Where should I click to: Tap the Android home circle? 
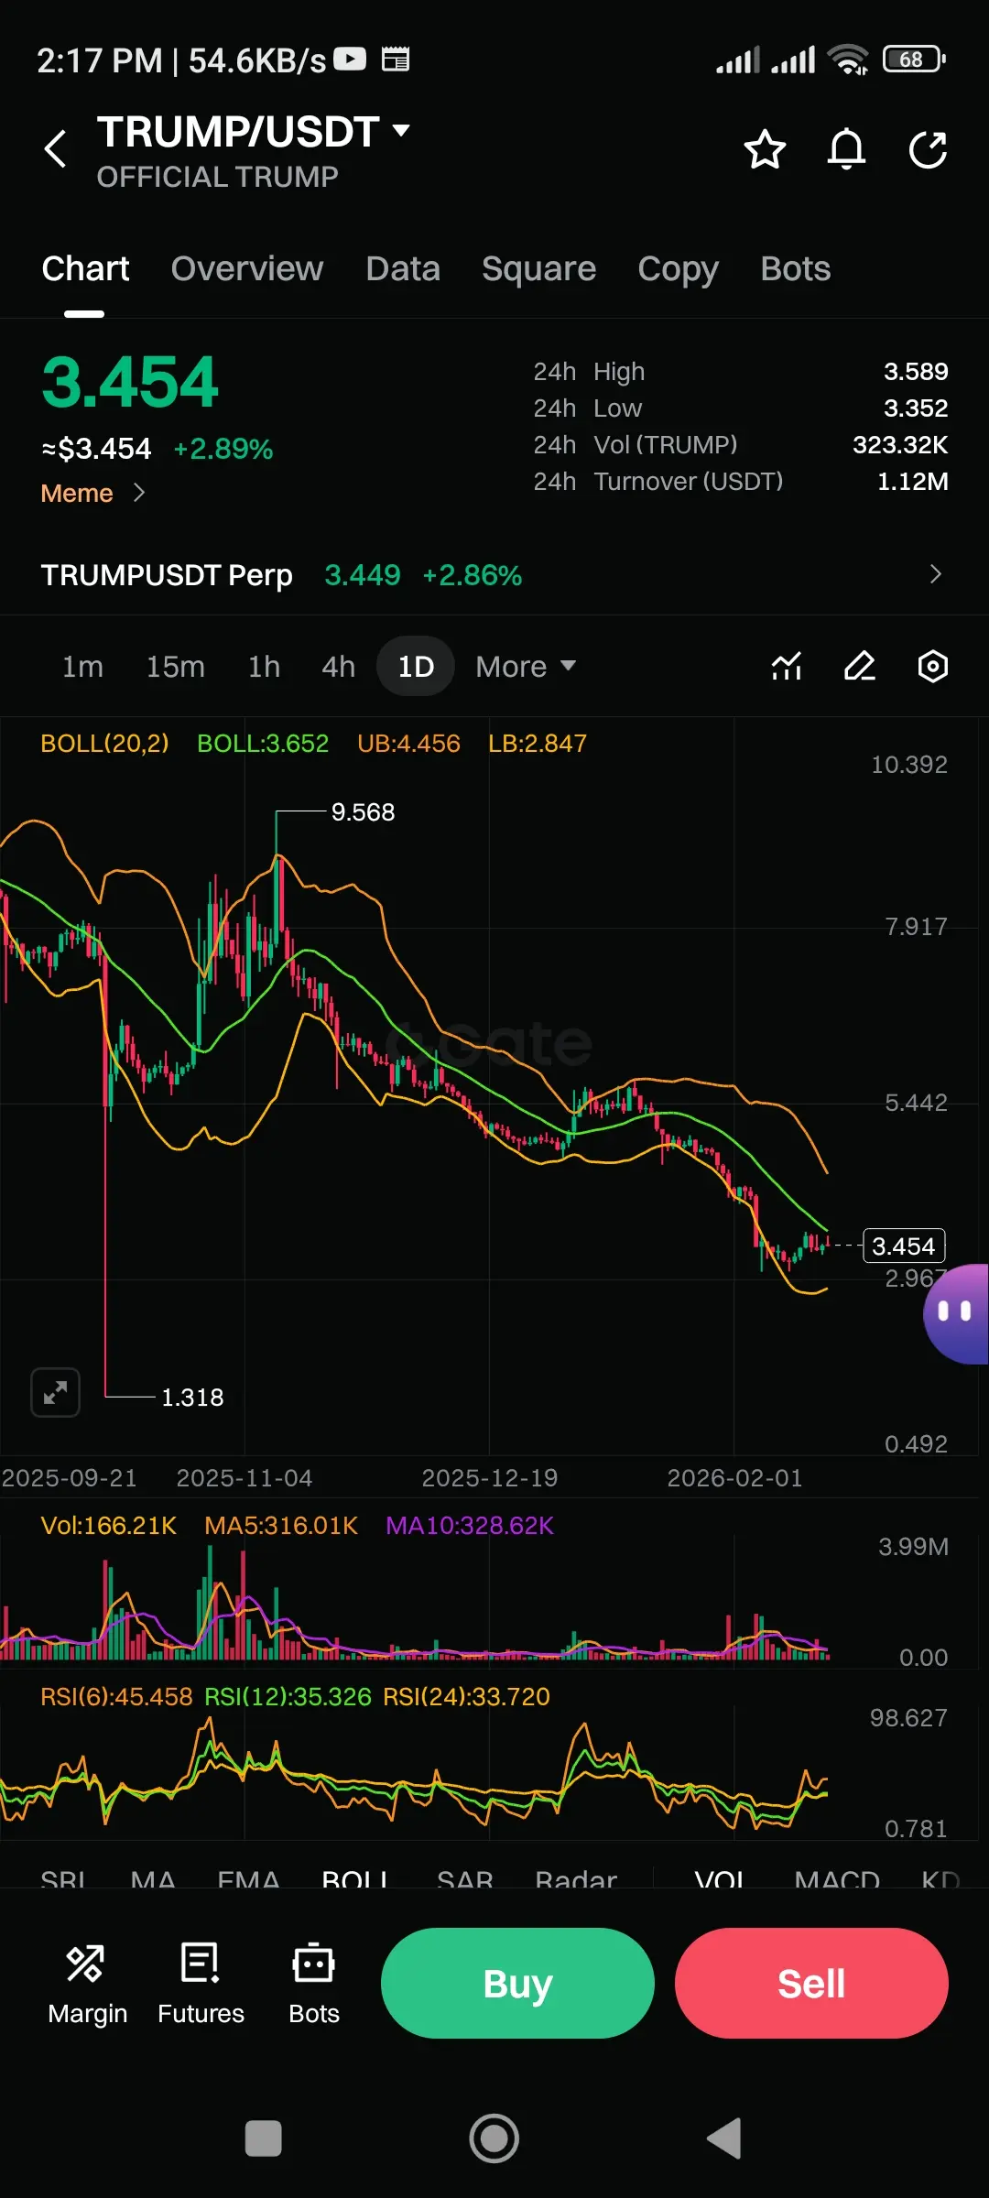494,2139
